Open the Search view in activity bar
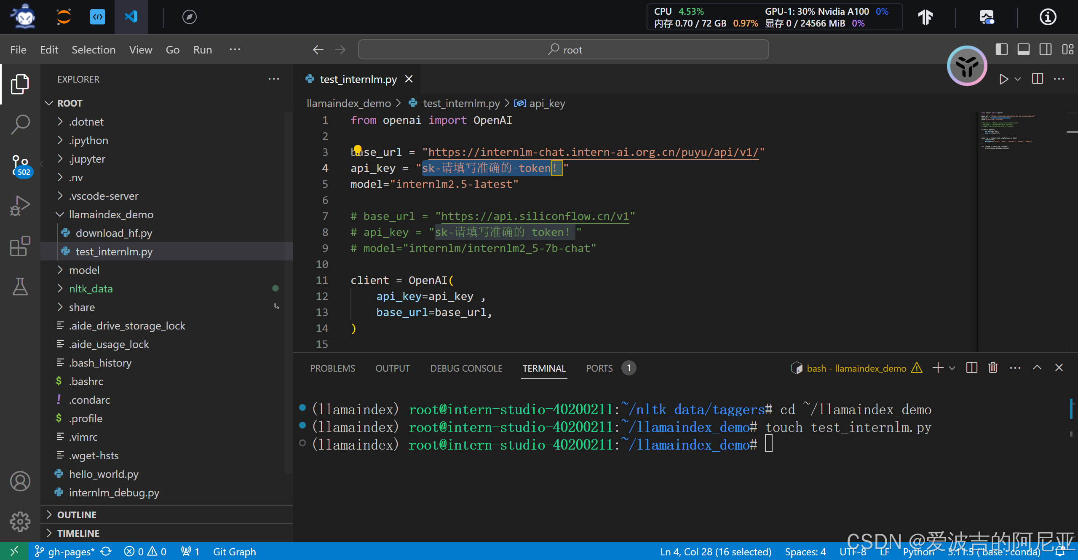The width and height of the screenshot is (1078, 560). [20, 125]
